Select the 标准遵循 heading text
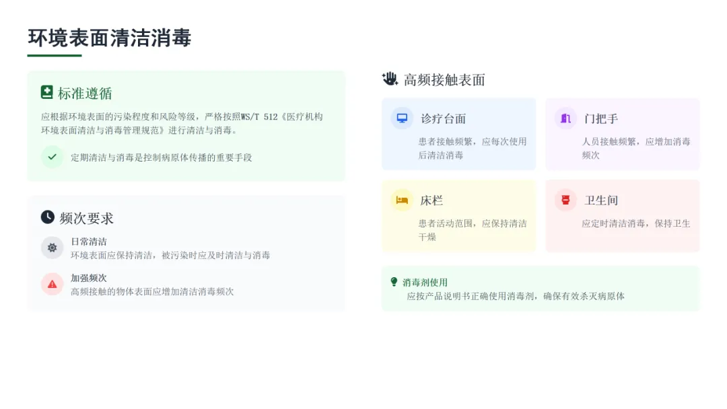Viewport: 727px width, 409px height. point(85,93)
